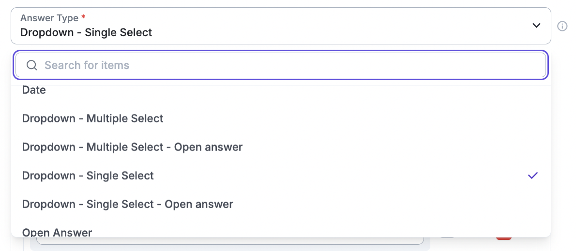This screenshot has height=251, width=576.
Task: Choose Dropdown - Multiple Select option
Action: (x=92, y=118)
